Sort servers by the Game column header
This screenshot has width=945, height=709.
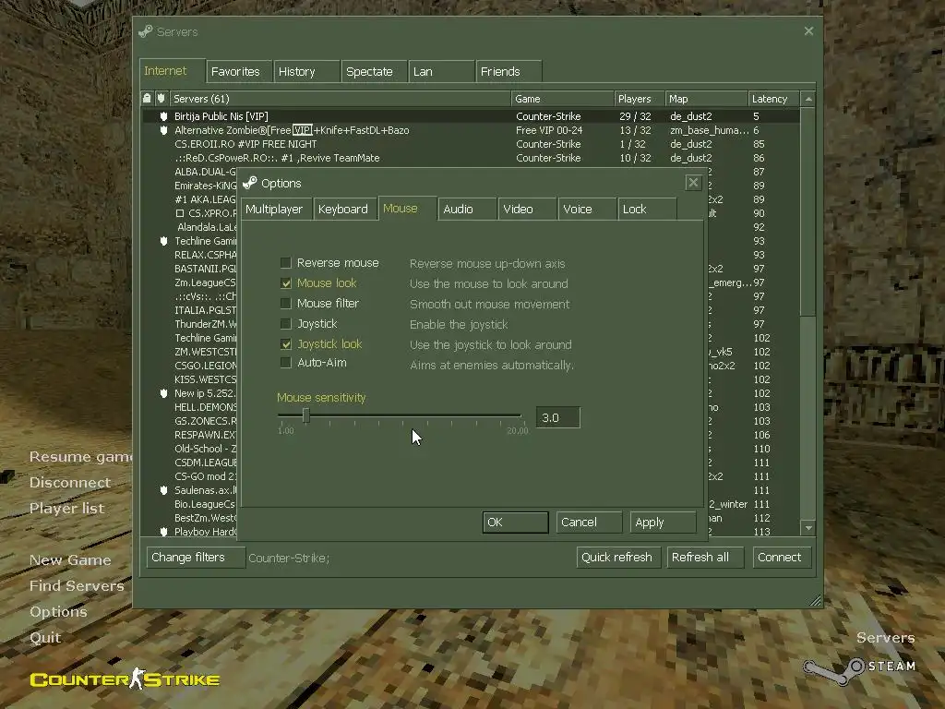coord(562,98)
